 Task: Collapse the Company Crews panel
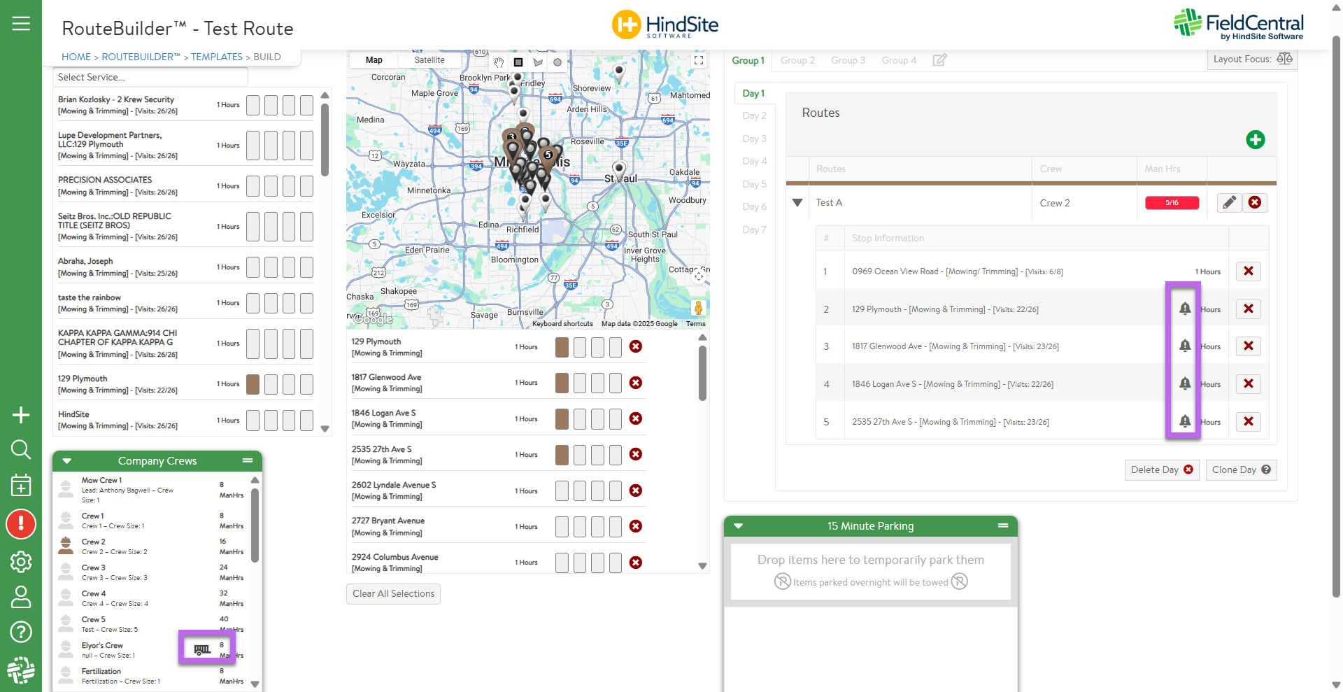[x=67, y=461]
